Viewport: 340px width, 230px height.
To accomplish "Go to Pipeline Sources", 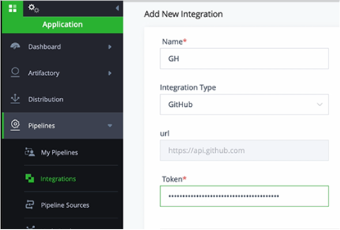I will click(x=65, y=205).
